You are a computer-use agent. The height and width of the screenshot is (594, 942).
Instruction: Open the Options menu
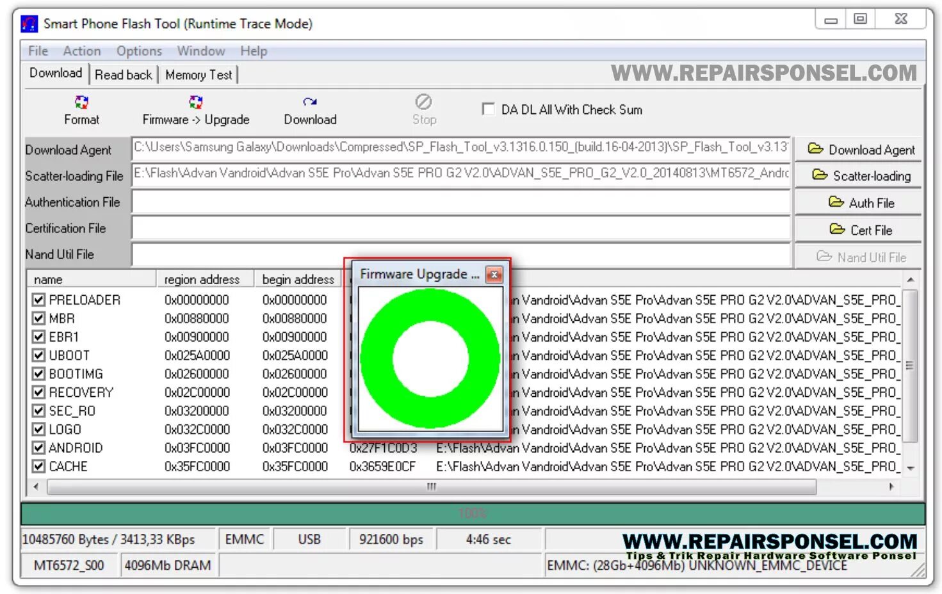point(139,51)
